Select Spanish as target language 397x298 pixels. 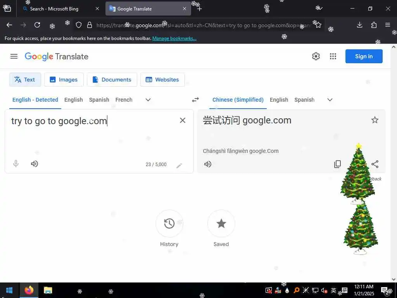coord(304,100)
